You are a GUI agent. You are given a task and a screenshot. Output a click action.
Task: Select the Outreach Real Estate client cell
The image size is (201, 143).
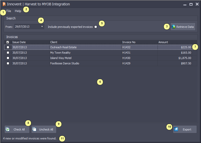click(85, 47)
